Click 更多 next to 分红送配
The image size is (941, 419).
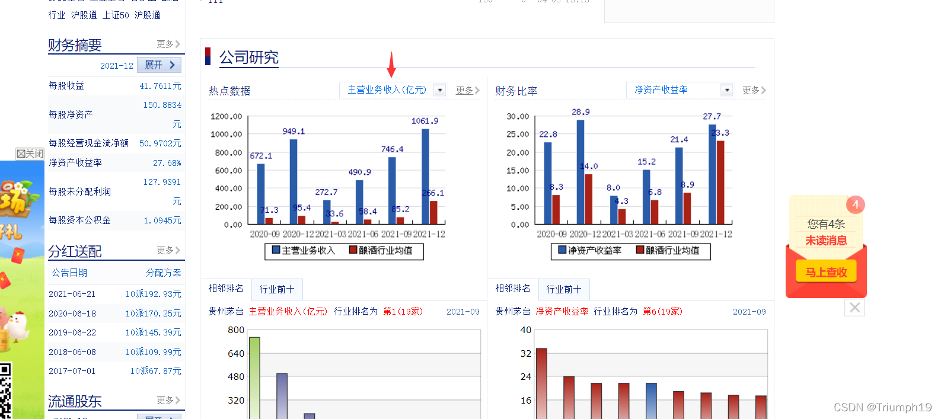(x=168, y=250)
